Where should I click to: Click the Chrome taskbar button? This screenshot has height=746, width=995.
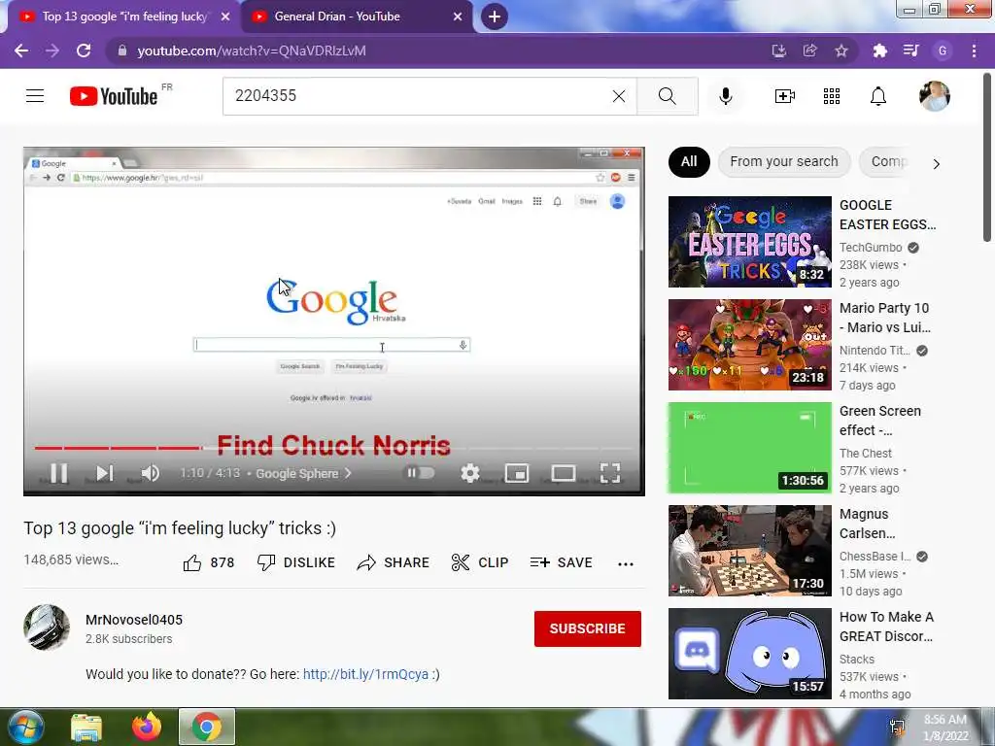(x=207, y=727)
